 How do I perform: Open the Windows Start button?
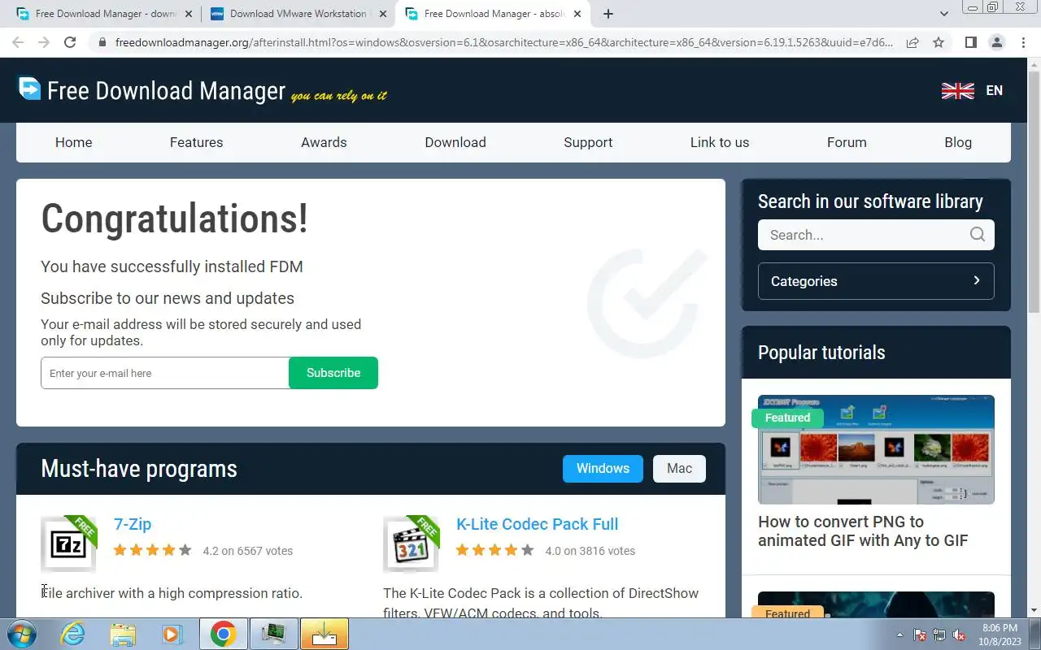coord(20,634)
